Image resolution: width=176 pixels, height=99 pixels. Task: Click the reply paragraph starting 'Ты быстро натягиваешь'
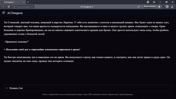[87, 59]
